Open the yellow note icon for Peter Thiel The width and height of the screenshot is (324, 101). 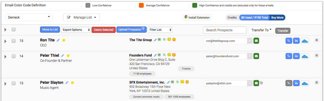tap(68, 56)
